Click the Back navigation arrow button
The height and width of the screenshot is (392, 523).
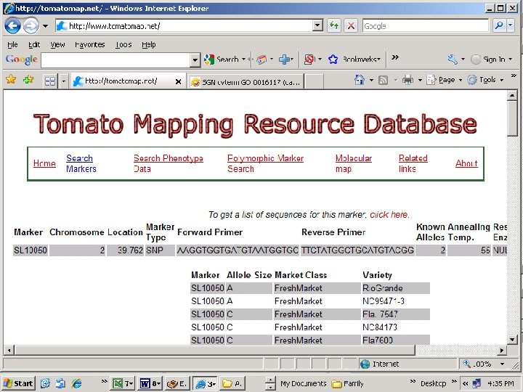tap(13, 25)
